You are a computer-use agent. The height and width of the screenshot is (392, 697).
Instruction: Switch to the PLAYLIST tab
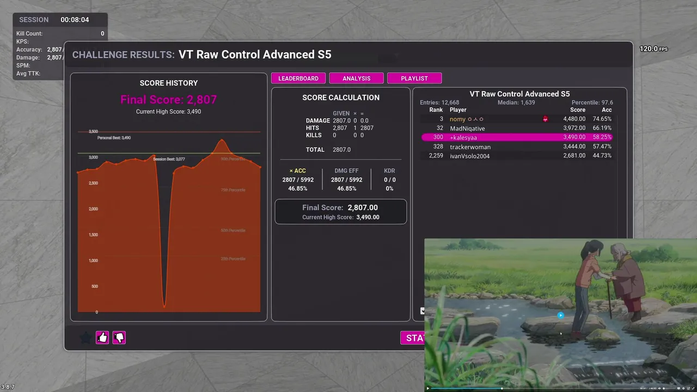coord(414,78)
